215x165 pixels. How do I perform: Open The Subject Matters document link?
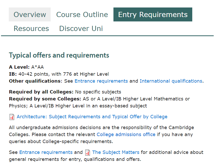[116, 152]
